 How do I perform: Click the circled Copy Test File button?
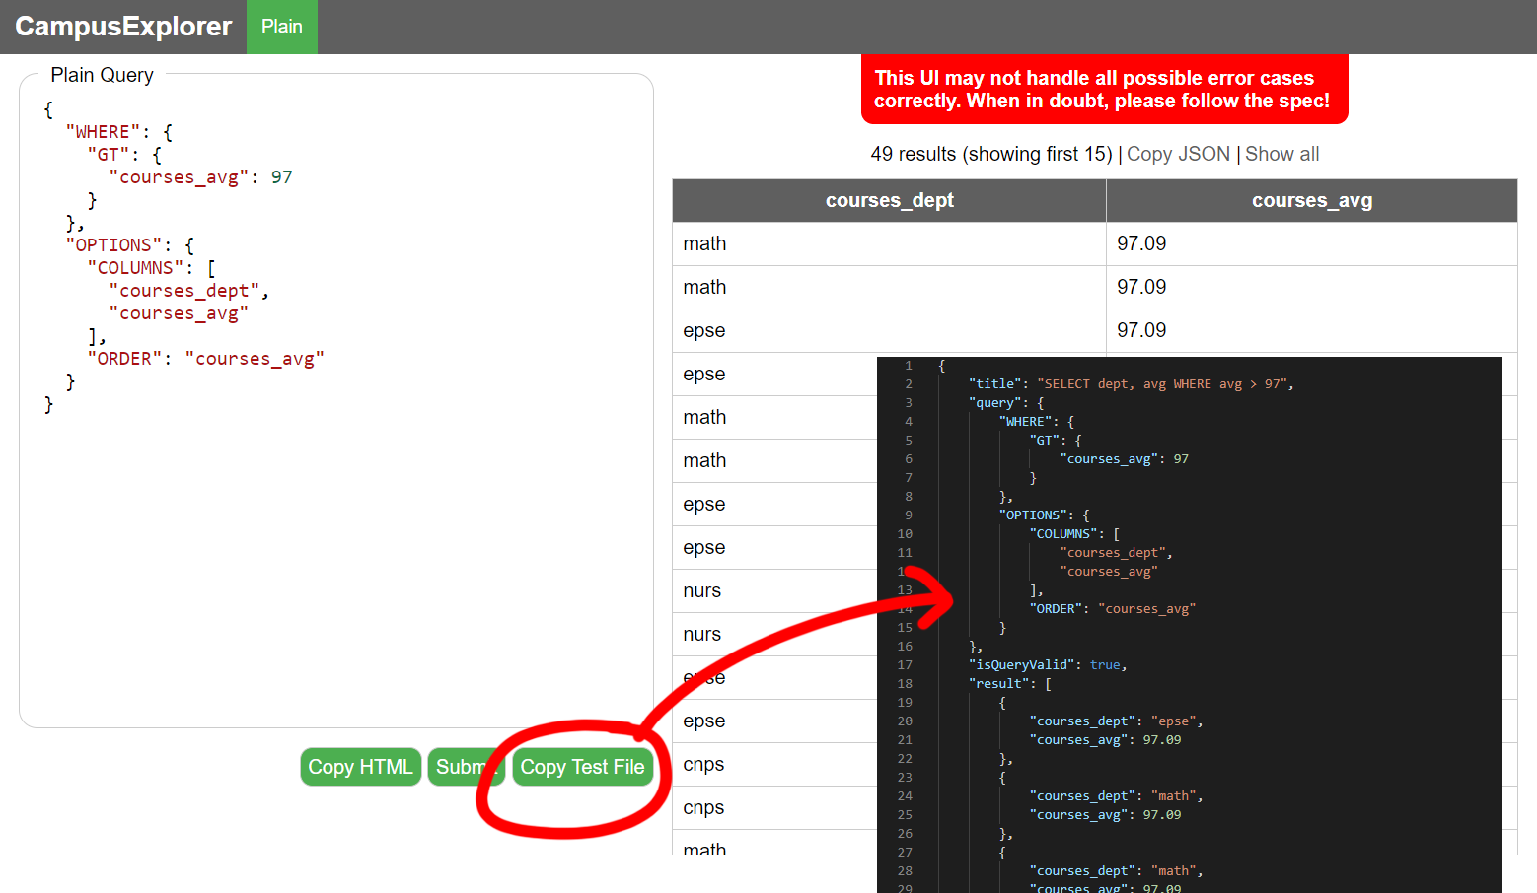pyautogui.click(x=582, y=767)
